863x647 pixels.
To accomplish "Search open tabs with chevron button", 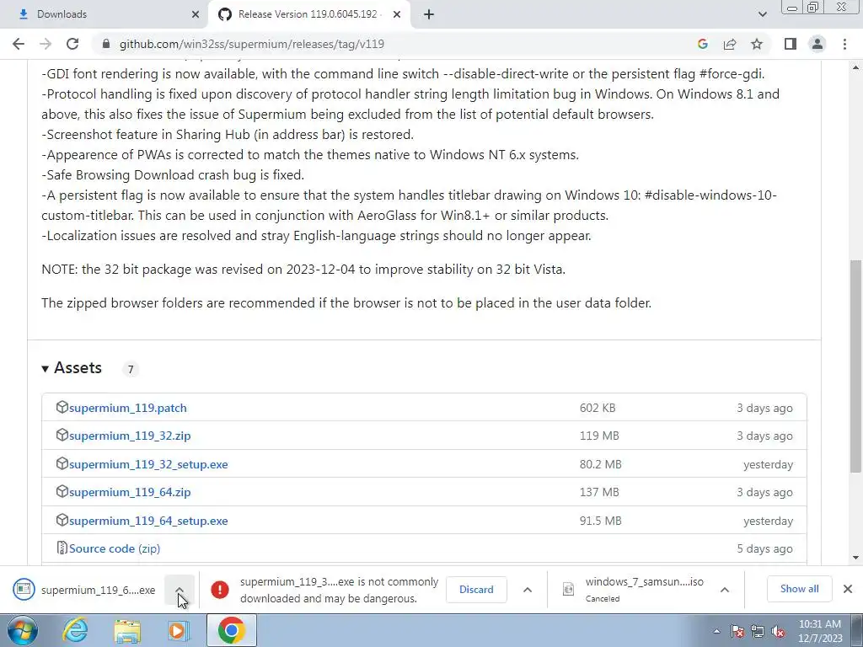I will 762,14.
